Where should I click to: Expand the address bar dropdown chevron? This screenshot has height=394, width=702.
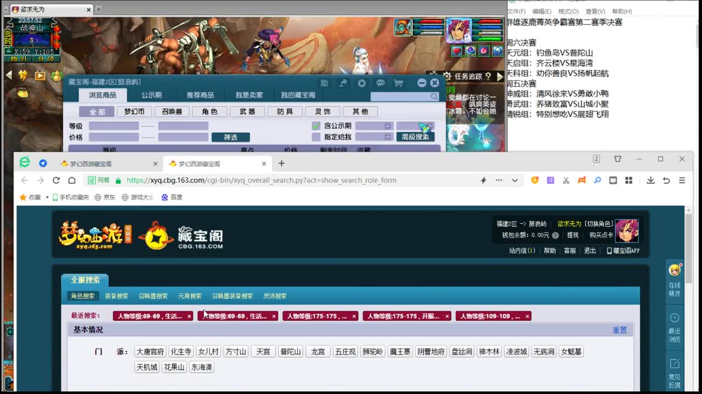click(x=514, y=180)
